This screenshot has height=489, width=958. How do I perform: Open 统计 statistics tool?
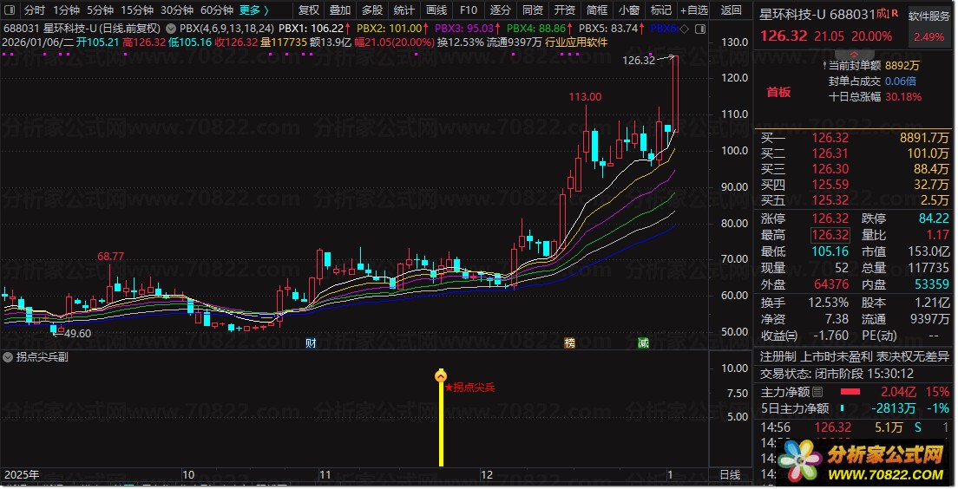coord(404,10)
